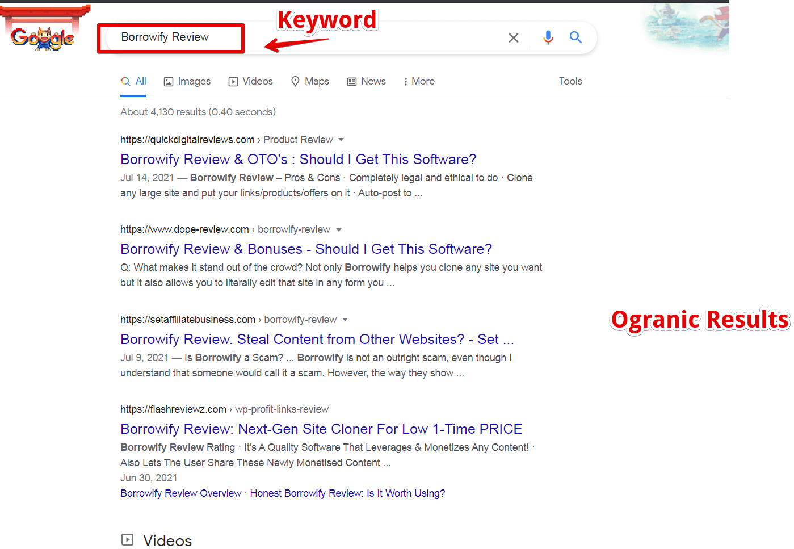The height and width of the screenshot is (549, 794).
Task: Switch to Images tab
Action: [x=187, y=81]
